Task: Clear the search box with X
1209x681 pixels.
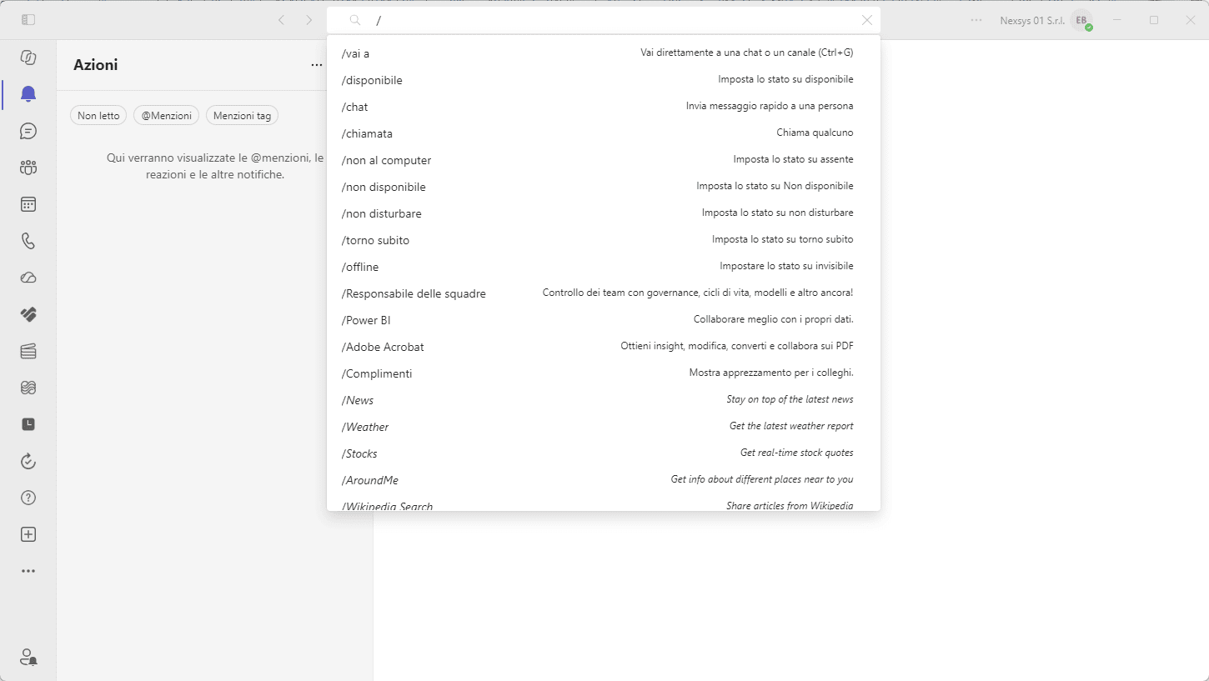Action: pyautogui.click(x=867, y=20)
